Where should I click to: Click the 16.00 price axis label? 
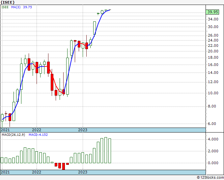pos(213,65)
